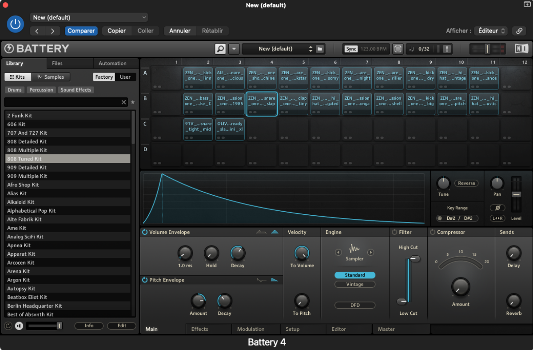Open the Battery browser magnifier icon
Viewport: 533px width, 350px height.
(220, 49)
